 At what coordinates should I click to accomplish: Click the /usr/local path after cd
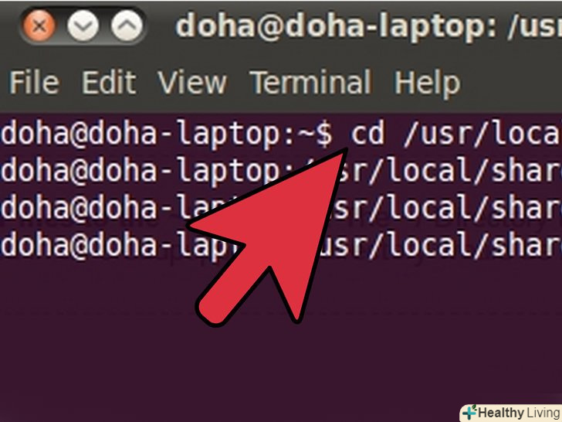click(x=482, y=134)
